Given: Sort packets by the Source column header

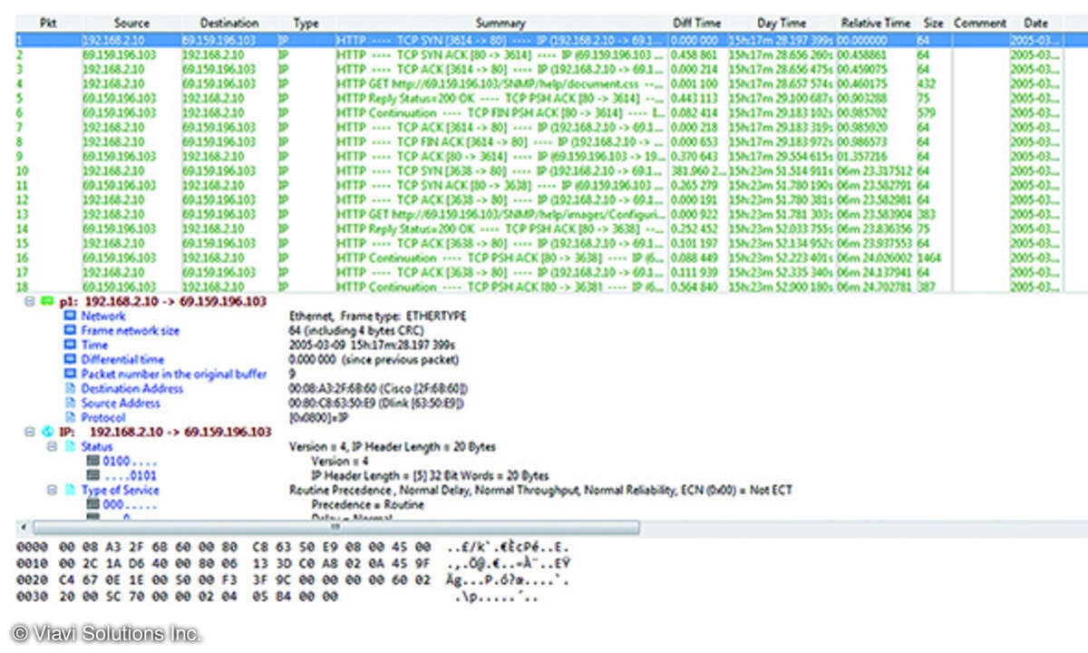Looking at the screenshot, I should click(x=131, y=23).
